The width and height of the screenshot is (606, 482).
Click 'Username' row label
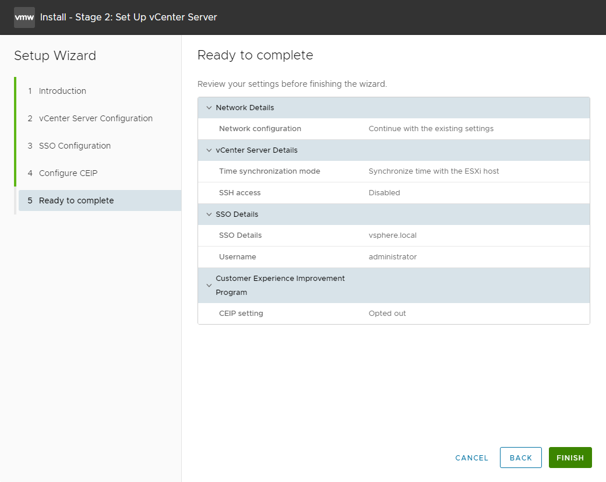(x=237, y=257)
